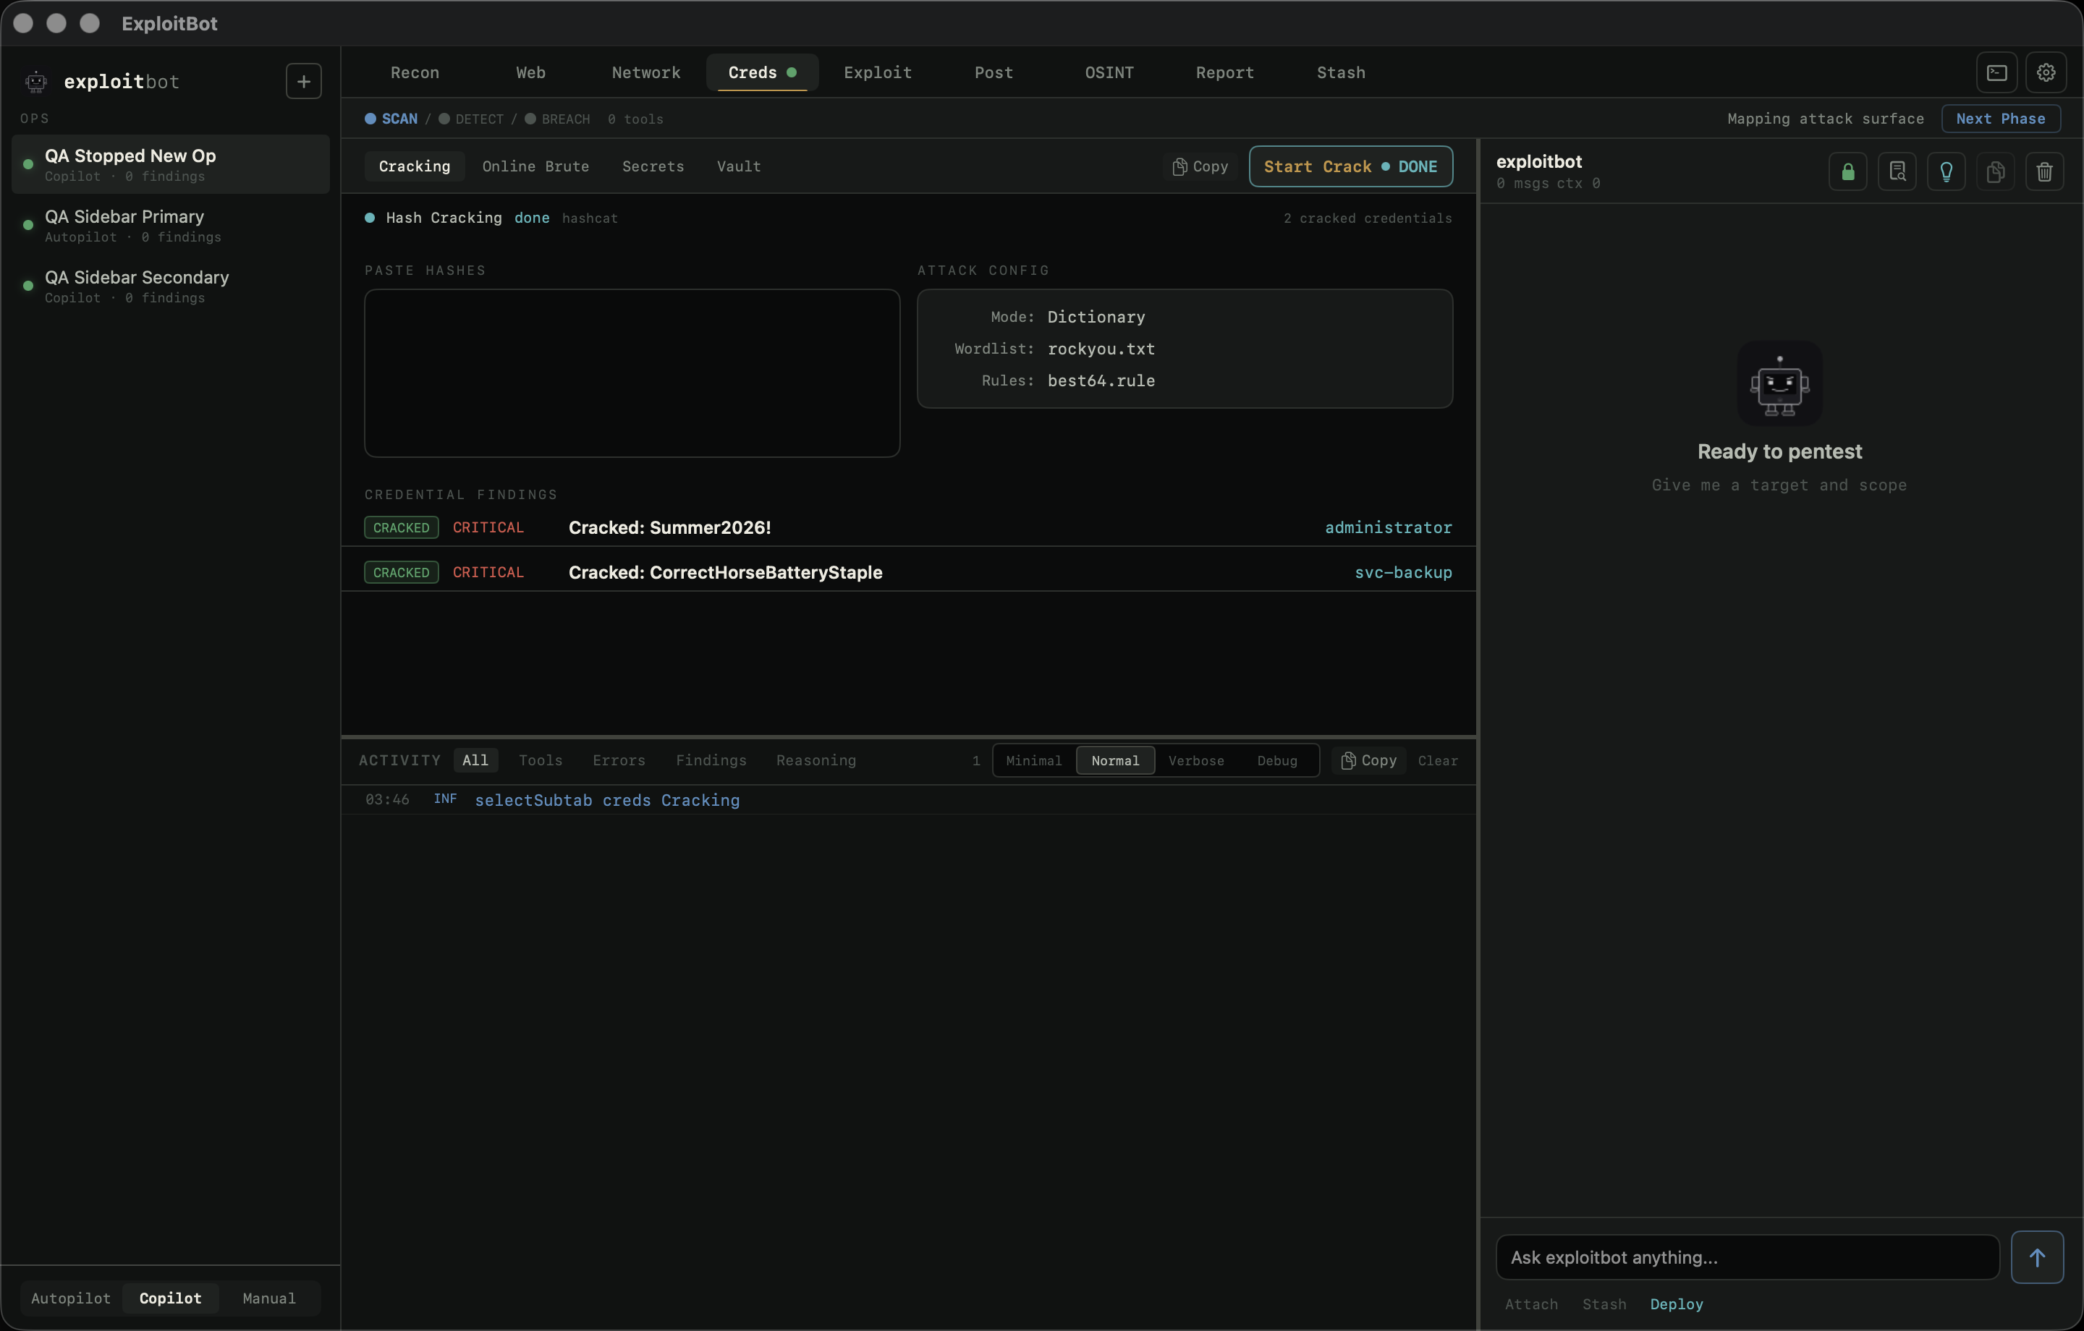Image resolution: width=2084 pixels, height=1331 pixels.
Task: Open the Cracked: Summer2026! finding
Action: [x=908, y=527]
